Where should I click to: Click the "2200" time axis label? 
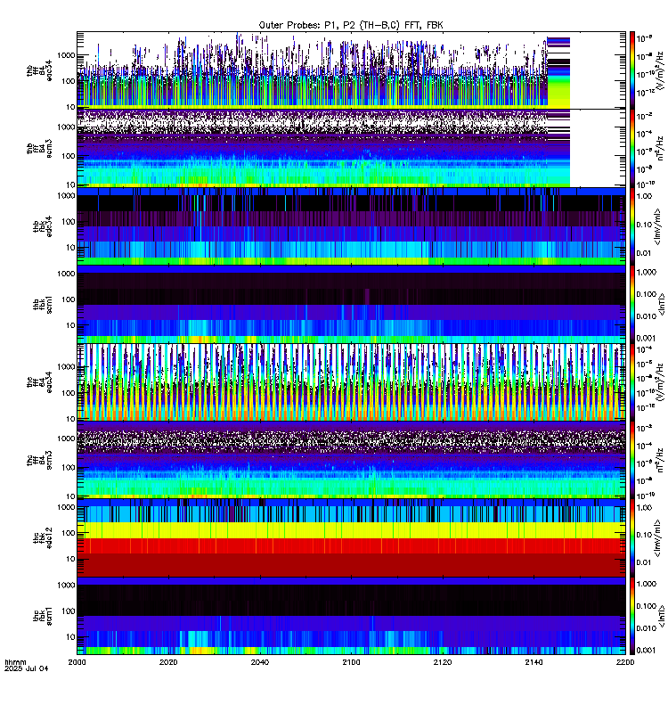(x=625, y=662)
